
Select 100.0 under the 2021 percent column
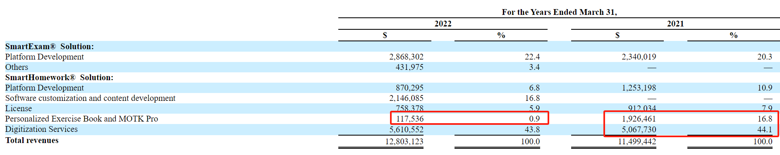763,141
